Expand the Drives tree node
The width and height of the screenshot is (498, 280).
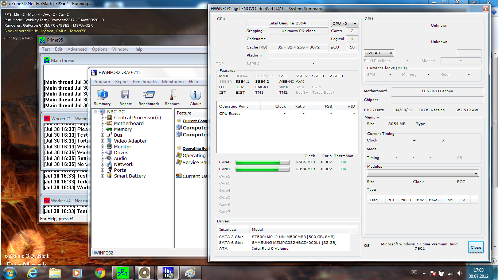tap(103, 152)
